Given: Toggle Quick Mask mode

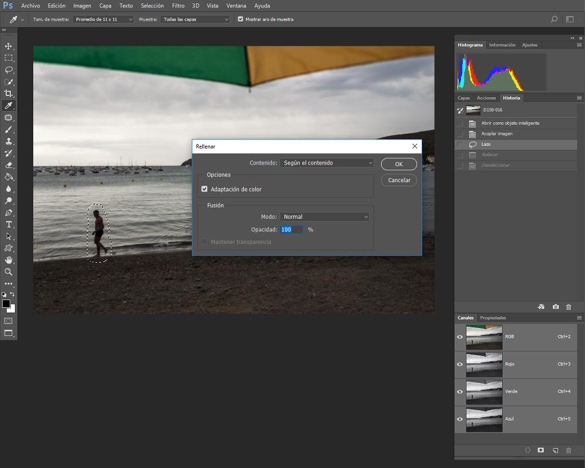Looking at the screenshot, I should tap(8, 321).
